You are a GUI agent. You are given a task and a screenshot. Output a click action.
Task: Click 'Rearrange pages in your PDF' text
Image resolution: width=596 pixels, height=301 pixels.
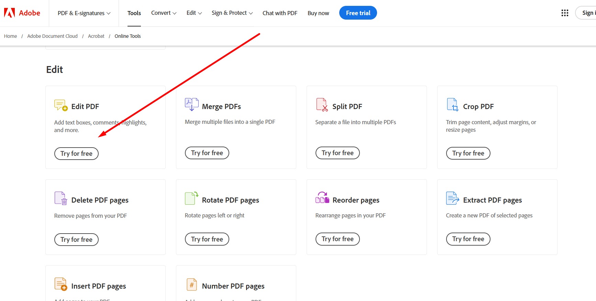(x=350, y=215)
